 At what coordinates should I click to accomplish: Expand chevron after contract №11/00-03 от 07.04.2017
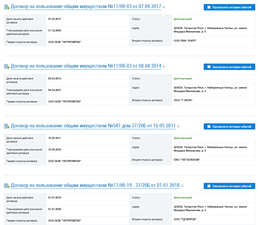[164, 7]
